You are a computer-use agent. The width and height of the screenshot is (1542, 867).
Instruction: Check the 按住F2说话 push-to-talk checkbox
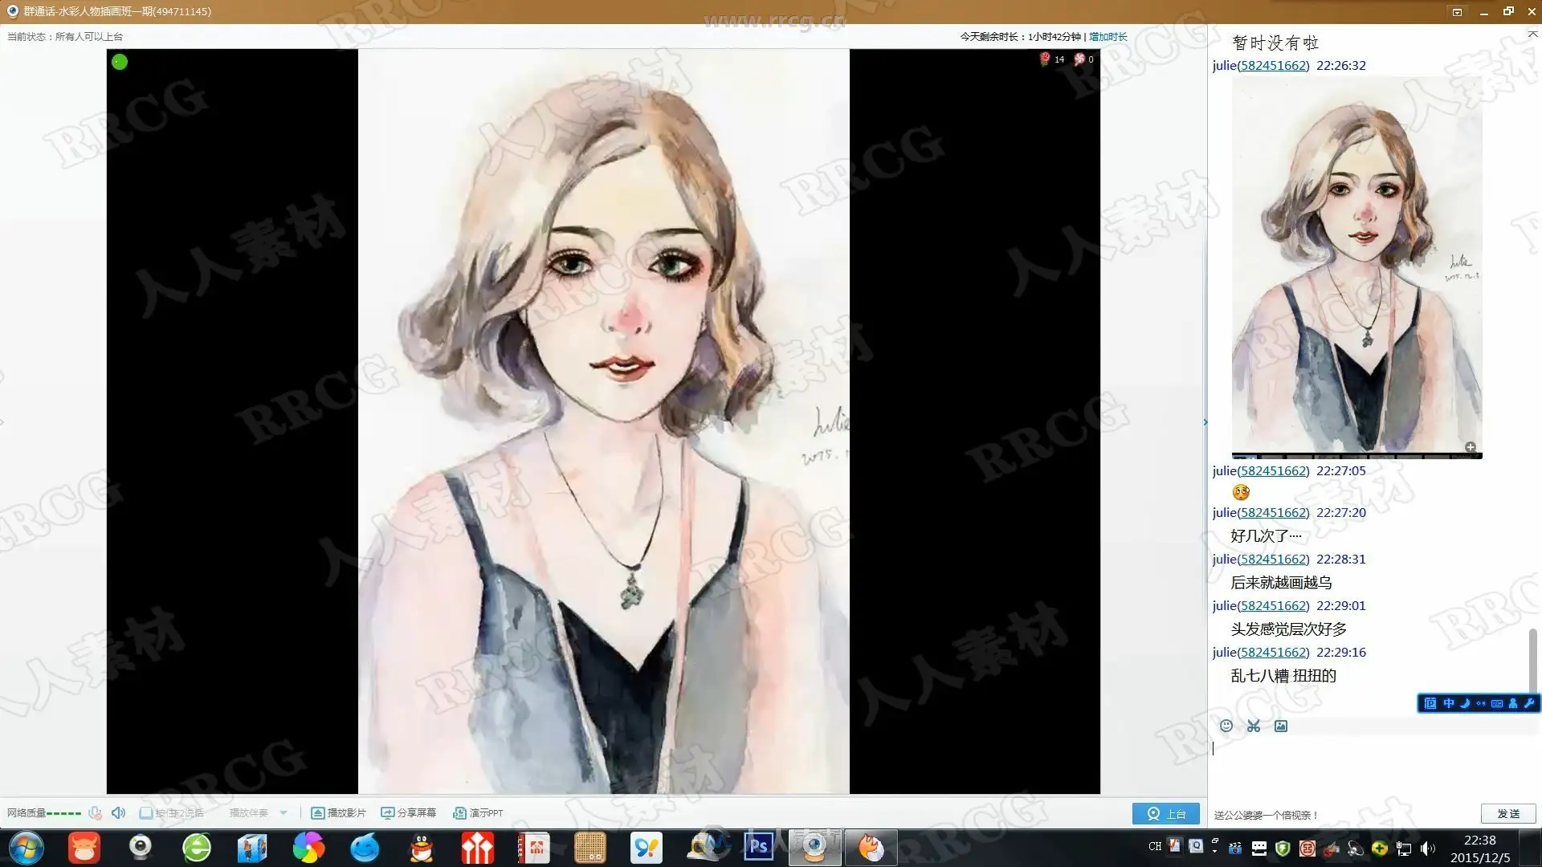[145, 813]
